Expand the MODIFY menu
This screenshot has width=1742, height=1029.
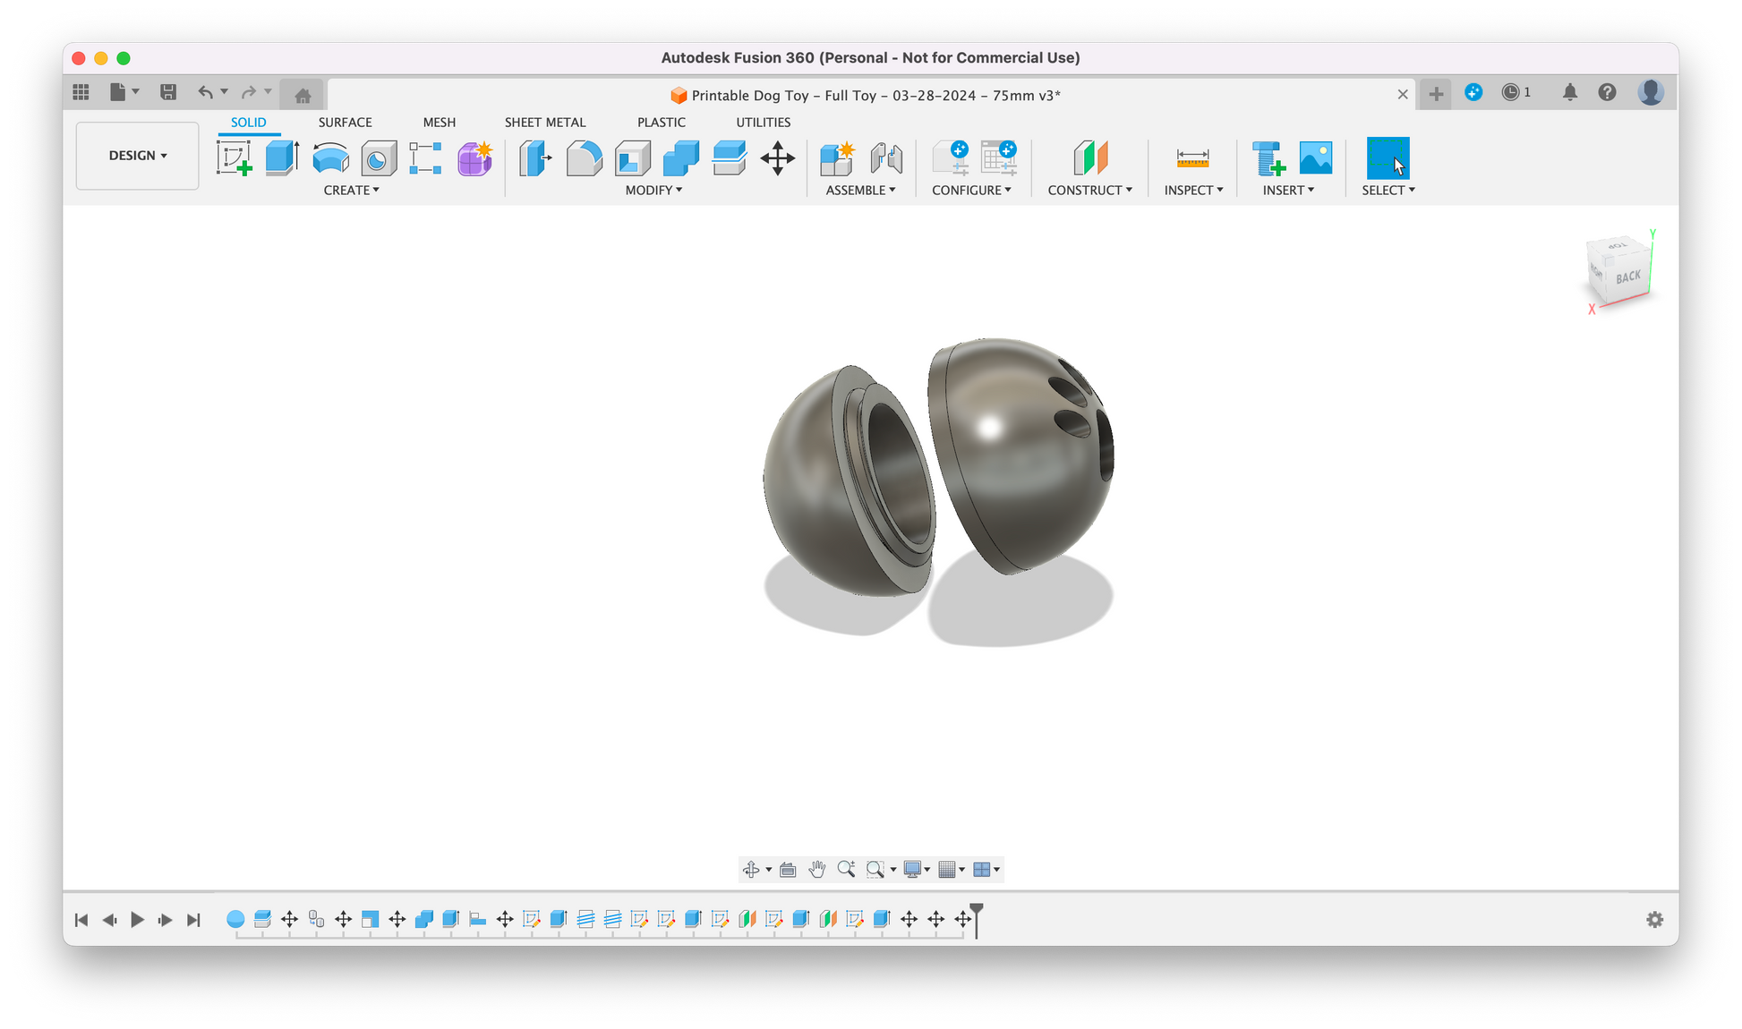[x=653, y=190]
